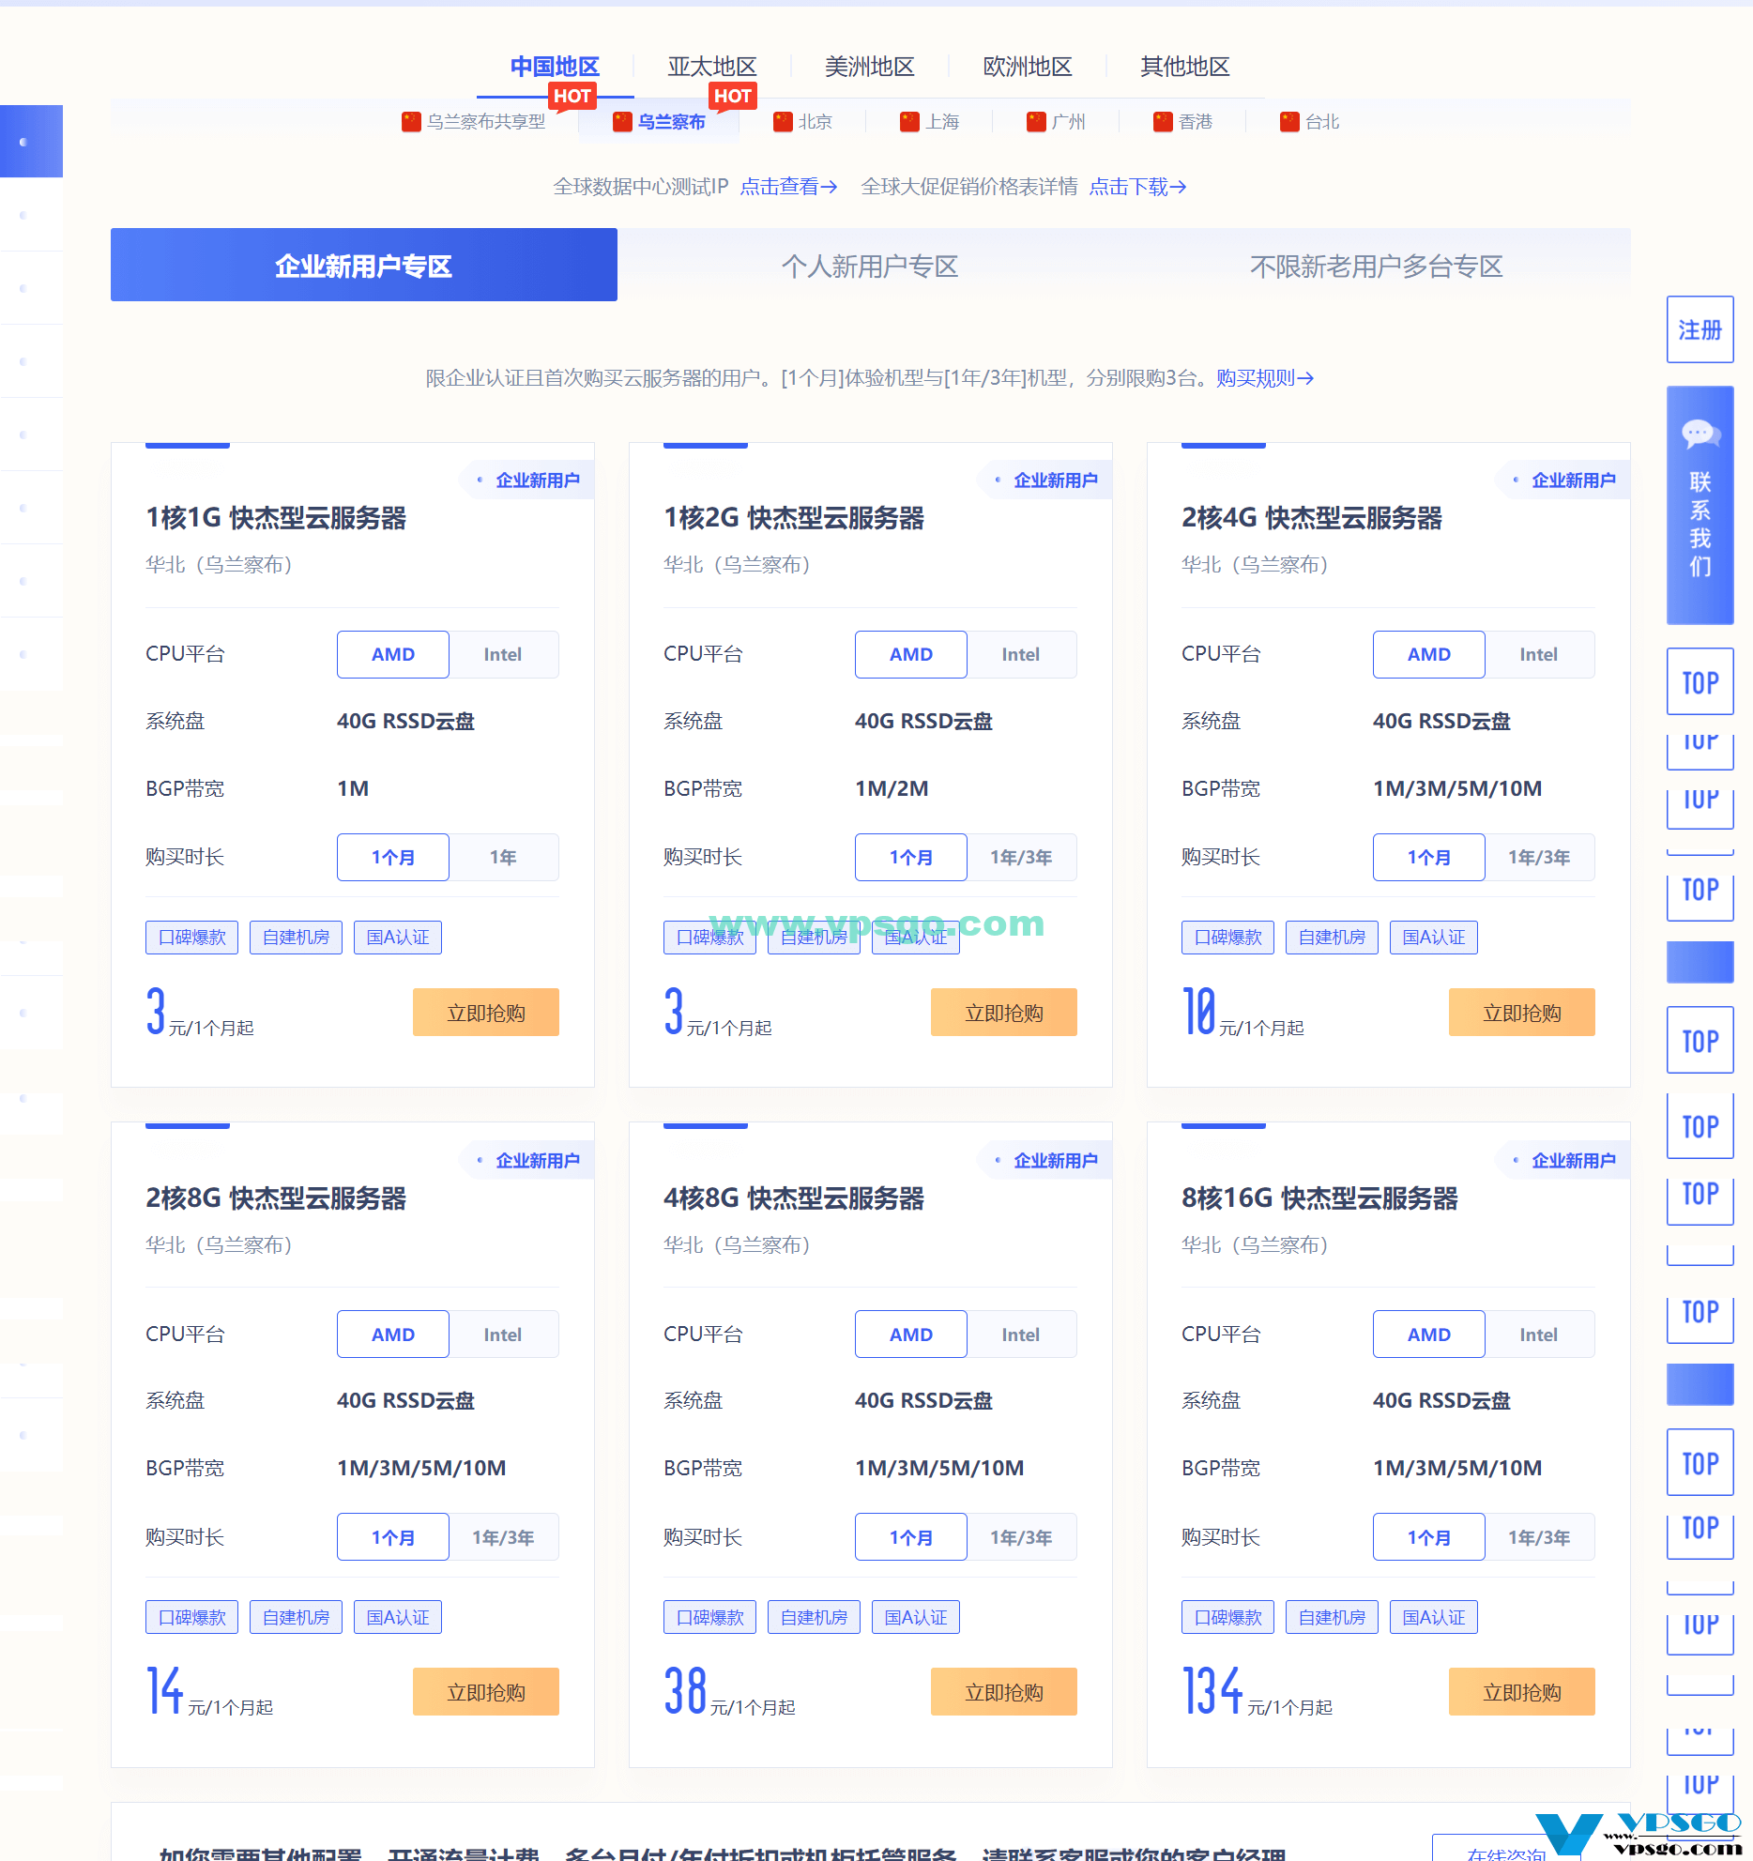Click the 台北 flag icon
This screenshot has width=1753, height=1861.
click(1289, 122)
